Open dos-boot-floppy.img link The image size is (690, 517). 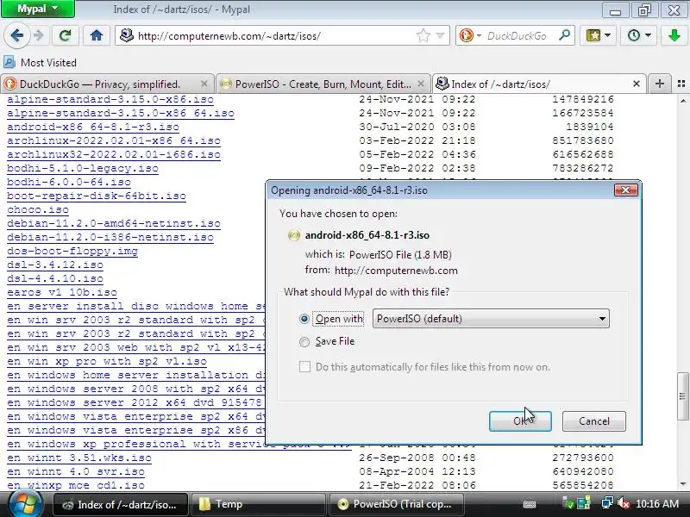pos(72,251)
